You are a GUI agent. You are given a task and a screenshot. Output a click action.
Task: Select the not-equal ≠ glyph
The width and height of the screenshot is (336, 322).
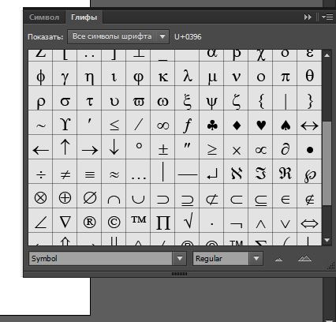(65, 172)
